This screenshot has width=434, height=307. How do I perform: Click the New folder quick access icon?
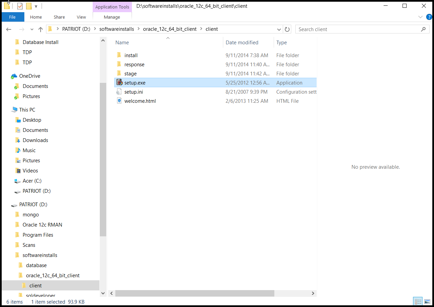(29, 6)
